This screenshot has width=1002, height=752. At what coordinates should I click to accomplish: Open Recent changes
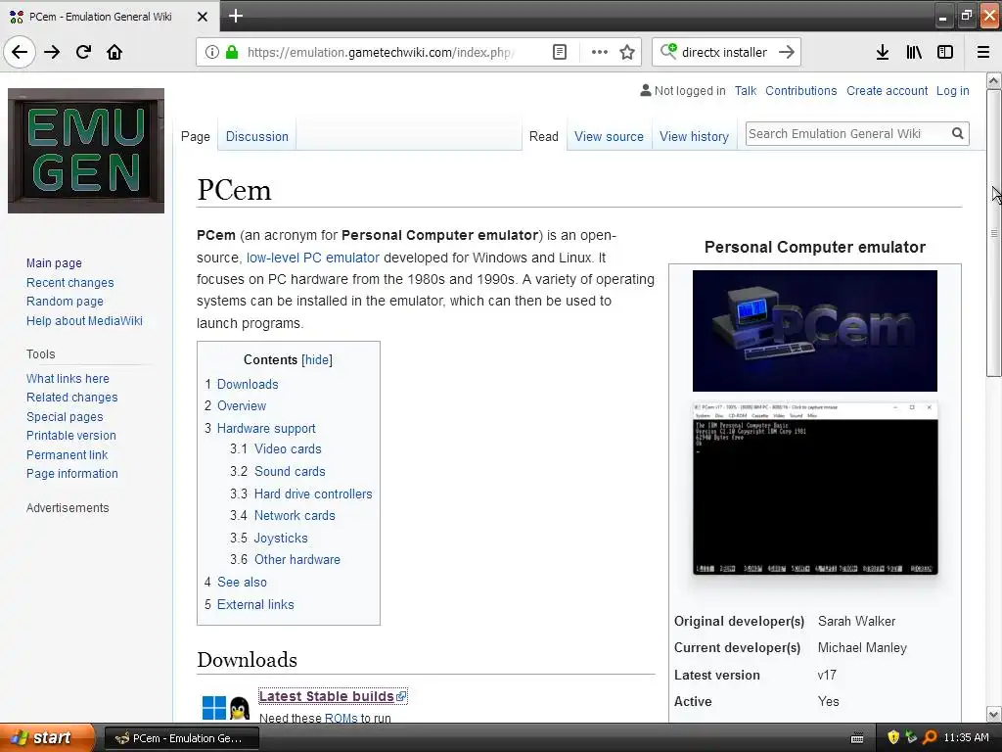pos(69,283)
